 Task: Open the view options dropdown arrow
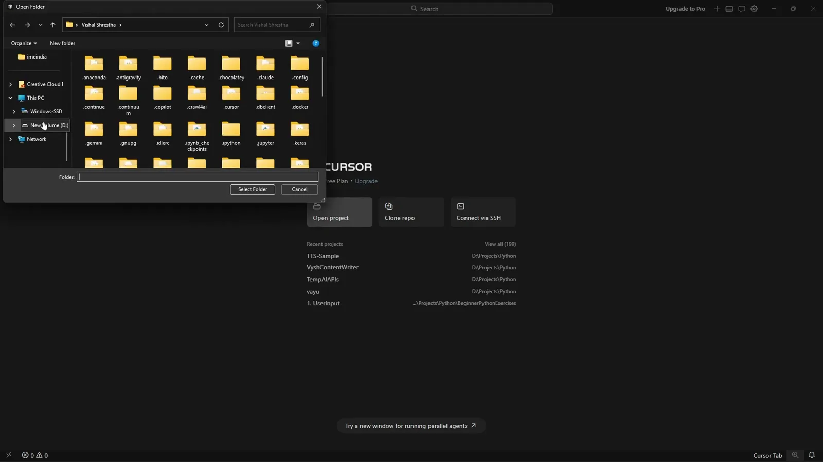[x=298, y=43]
